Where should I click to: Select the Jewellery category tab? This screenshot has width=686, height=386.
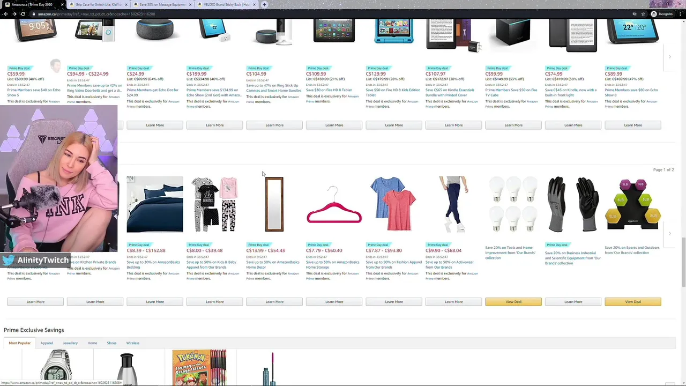70,343
